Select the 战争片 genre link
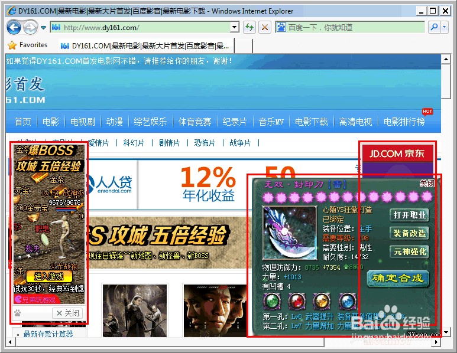Screen dimensions: 457x353 pos(240,143)
